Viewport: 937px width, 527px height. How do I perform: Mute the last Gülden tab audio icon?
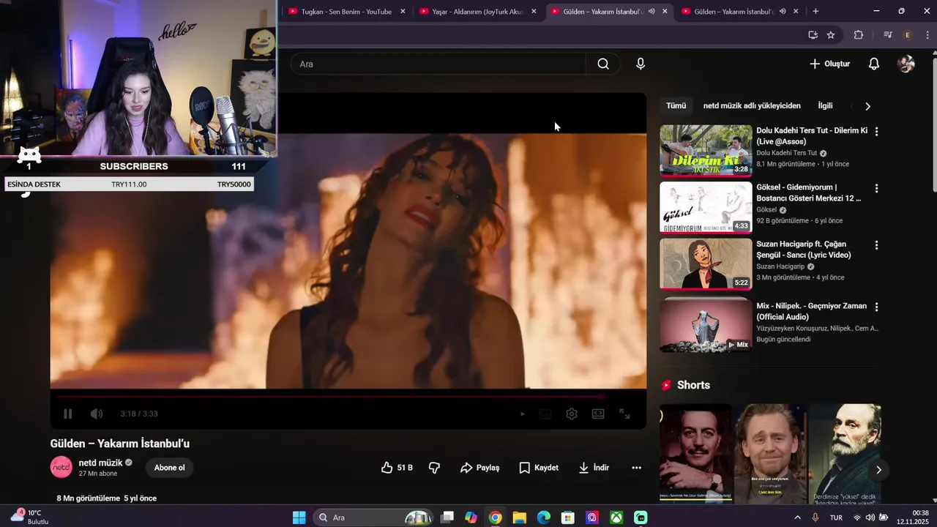click(x=783, y=11)
